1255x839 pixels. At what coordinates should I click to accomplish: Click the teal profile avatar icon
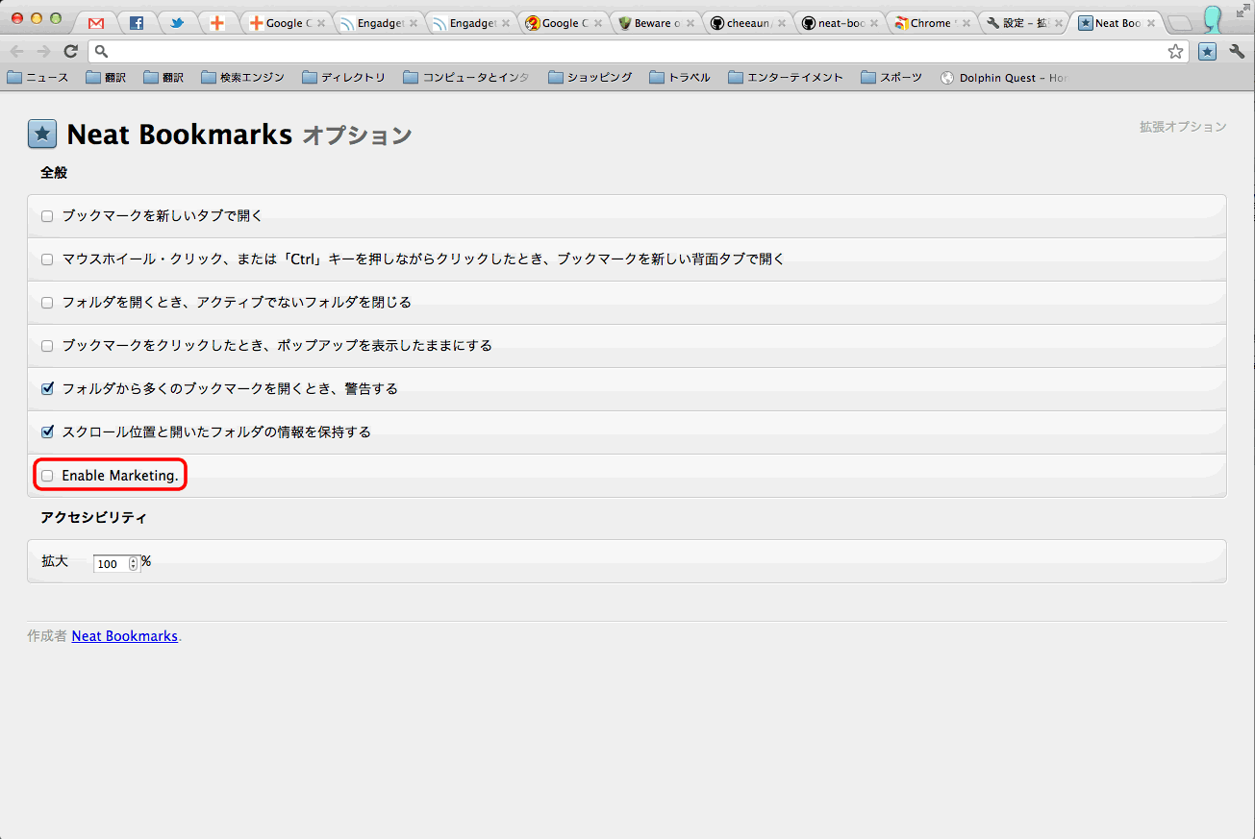coord(1214,19)
